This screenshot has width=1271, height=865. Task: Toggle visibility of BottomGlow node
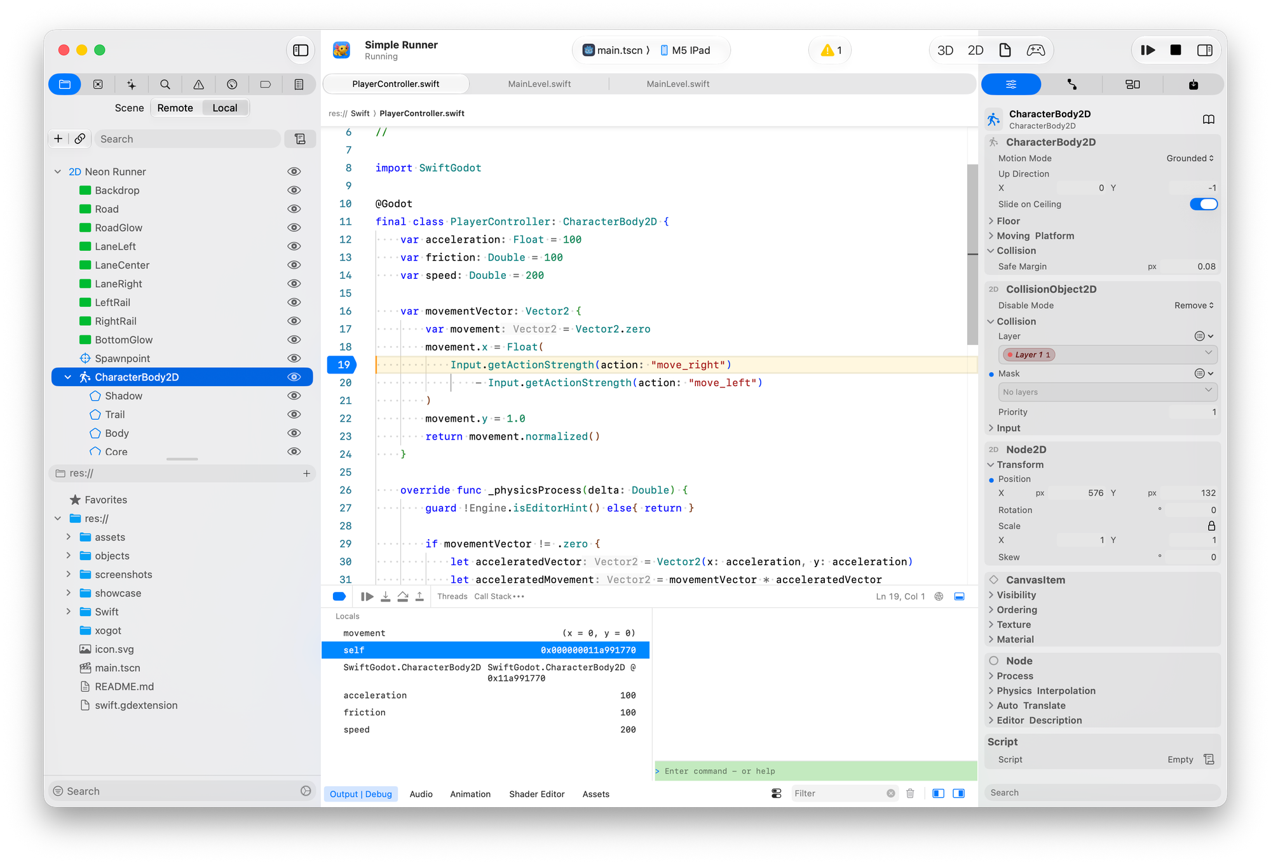click(294, 340)
